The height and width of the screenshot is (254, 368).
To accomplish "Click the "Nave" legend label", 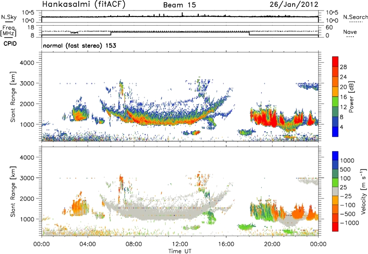I will point(350,32).
